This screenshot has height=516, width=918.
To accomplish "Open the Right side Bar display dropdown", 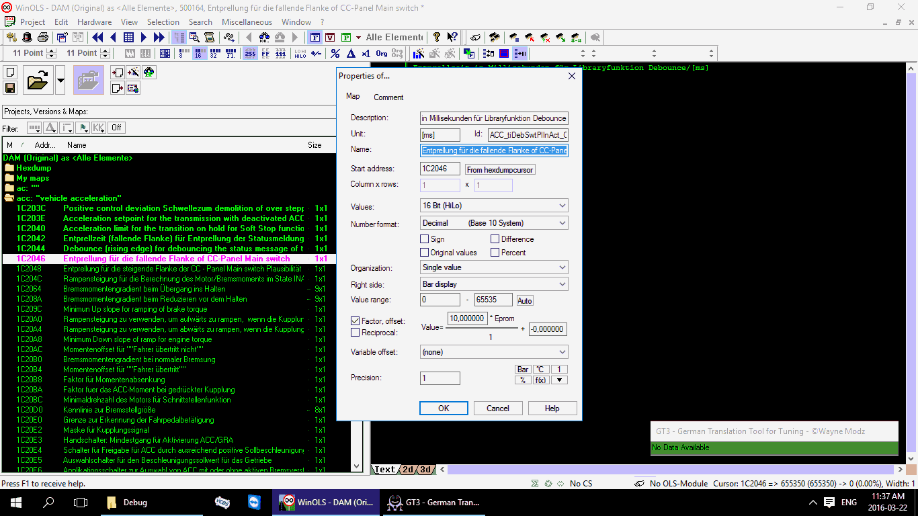I will point(494,284).
